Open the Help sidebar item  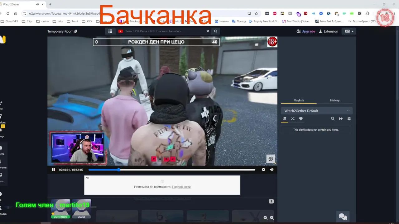pos(1,197)
